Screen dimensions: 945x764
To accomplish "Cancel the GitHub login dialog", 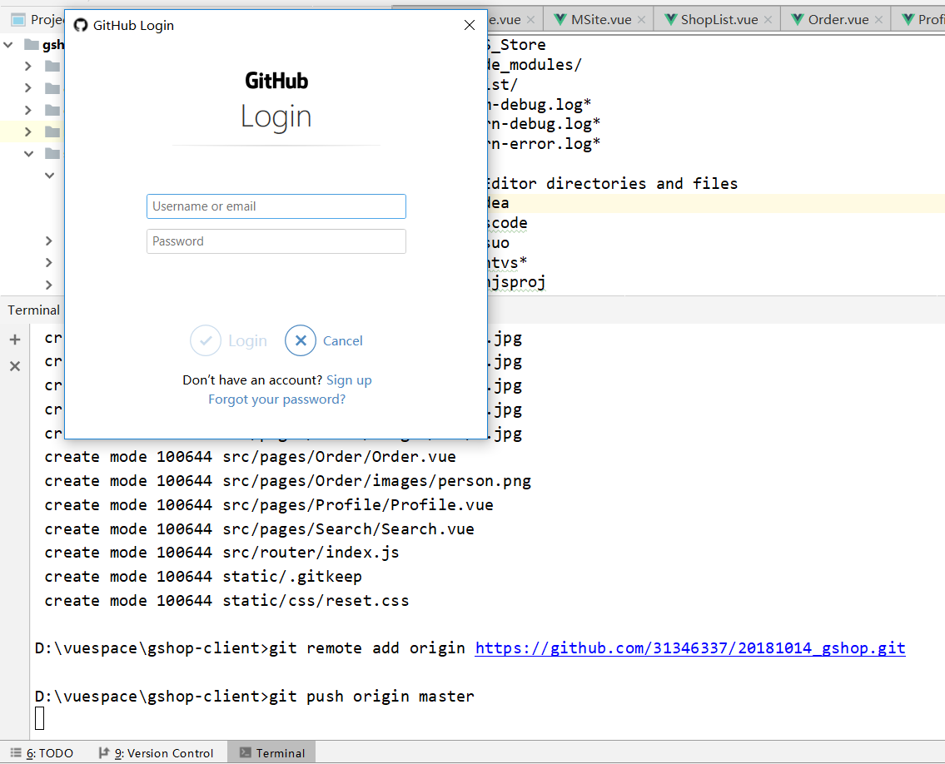I will point(324,340).
